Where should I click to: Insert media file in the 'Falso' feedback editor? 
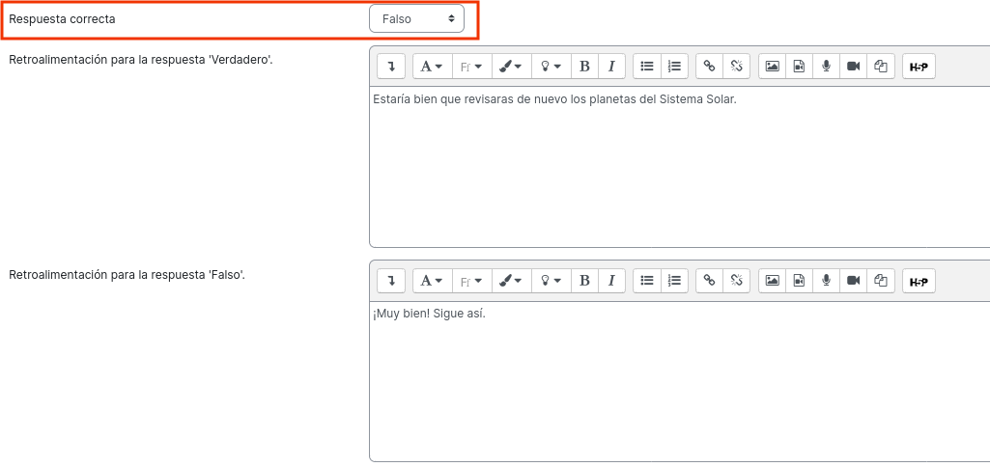tap(800, 281)
